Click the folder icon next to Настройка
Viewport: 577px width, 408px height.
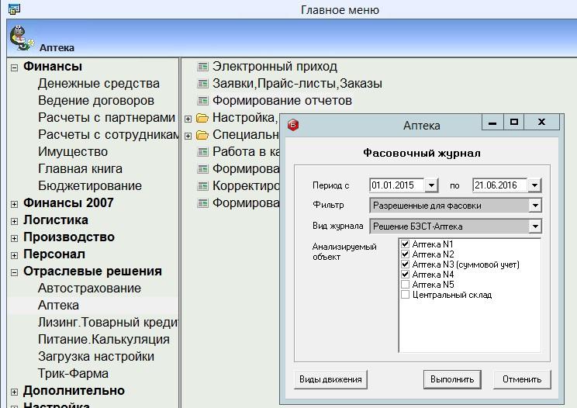(x=202, y=118)
